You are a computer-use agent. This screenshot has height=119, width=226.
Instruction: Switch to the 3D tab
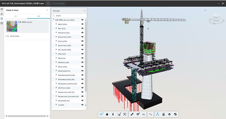pyautogui.click(x=38, y=16)
